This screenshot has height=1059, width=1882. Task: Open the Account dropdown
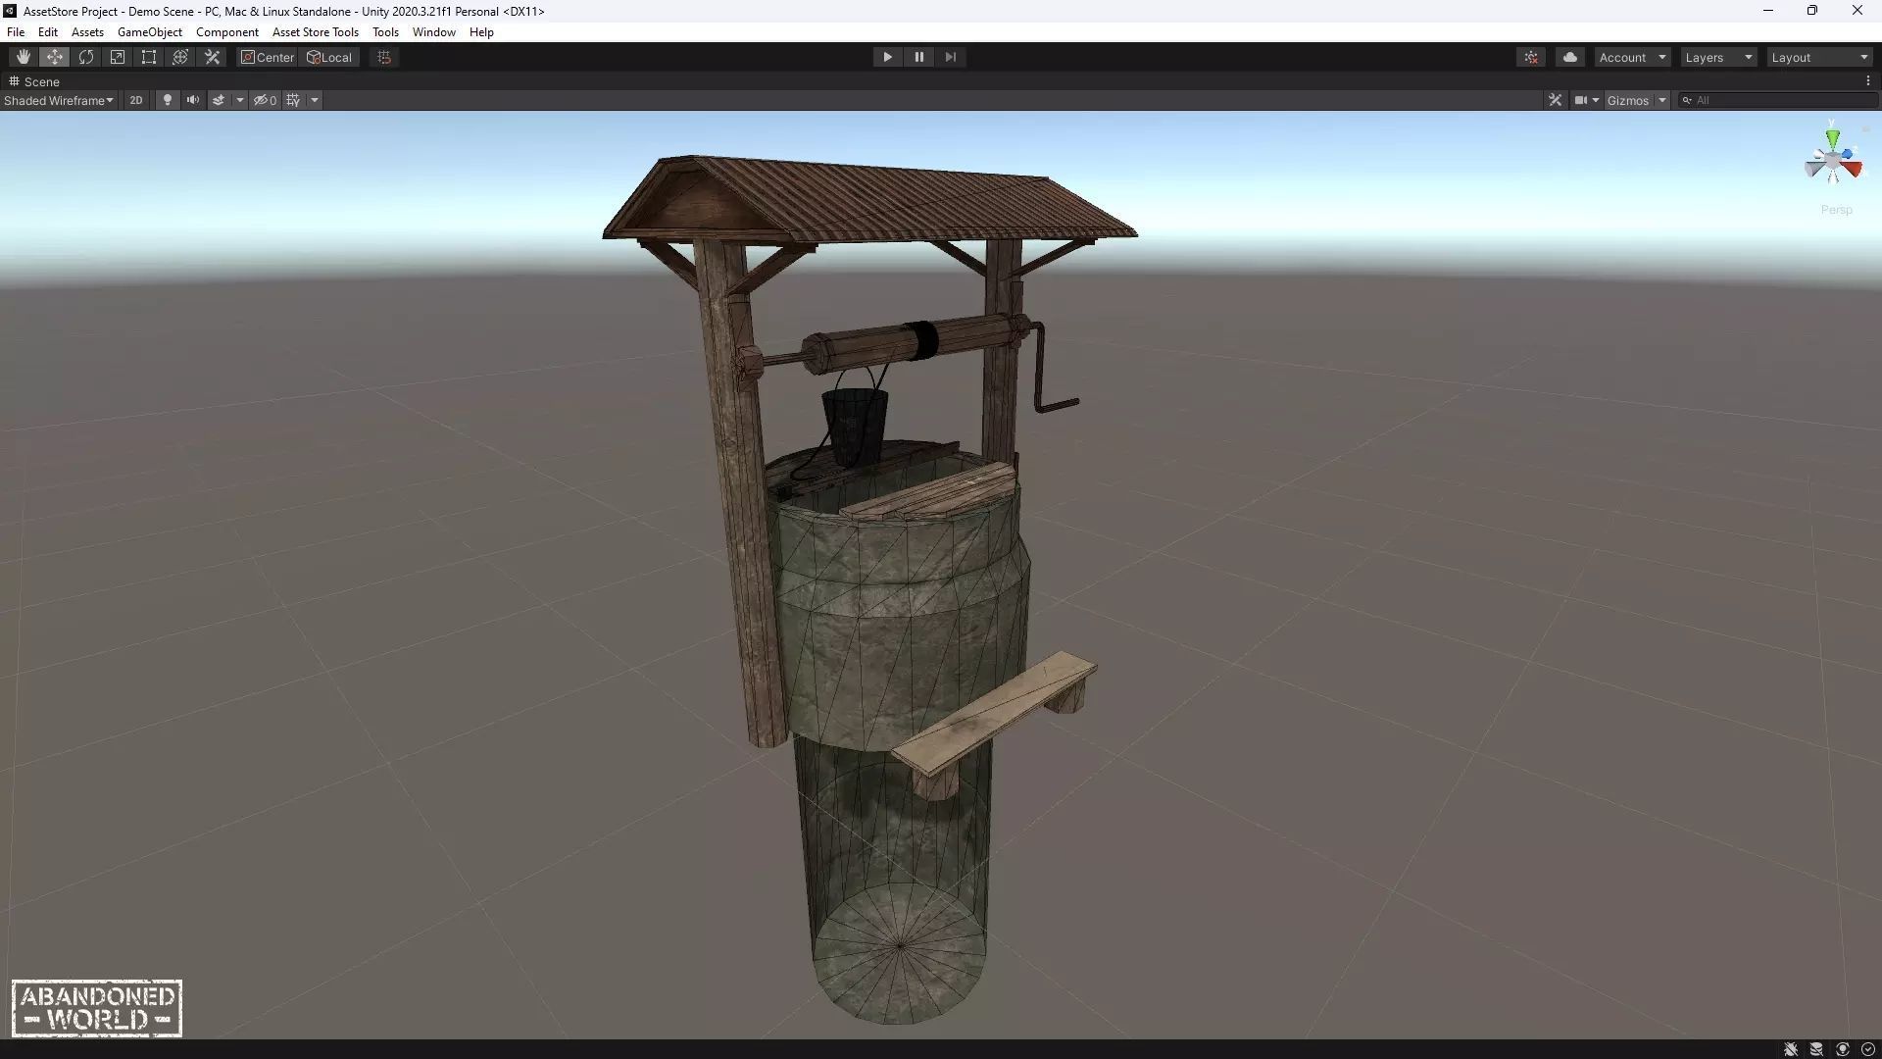(x=1632, y=57)
